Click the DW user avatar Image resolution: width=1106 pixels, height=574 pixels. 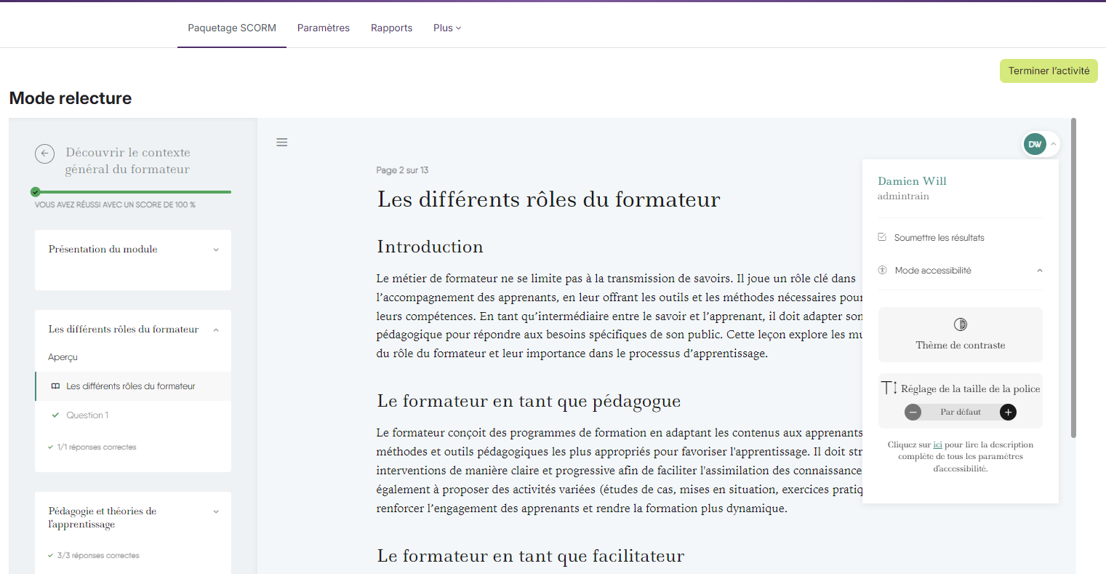tap(1035, 143)
